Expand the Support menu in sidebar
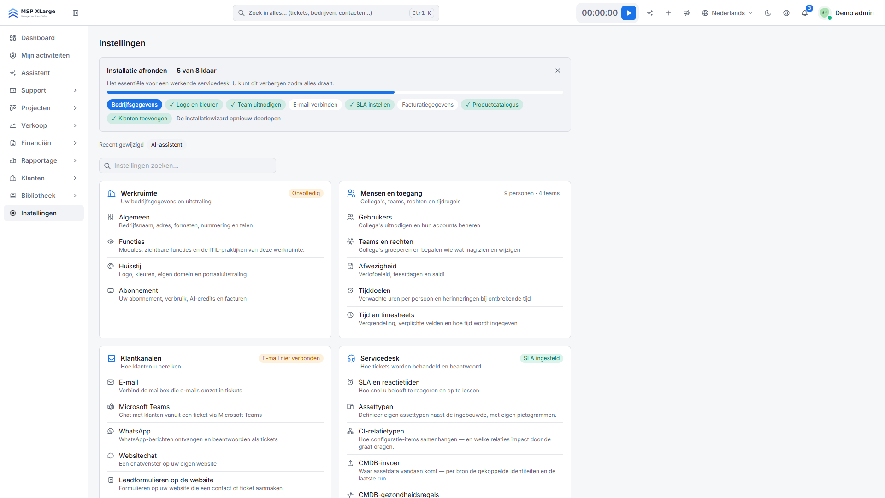Viewport: 885px width, 498px height. [x=44, y=90]
